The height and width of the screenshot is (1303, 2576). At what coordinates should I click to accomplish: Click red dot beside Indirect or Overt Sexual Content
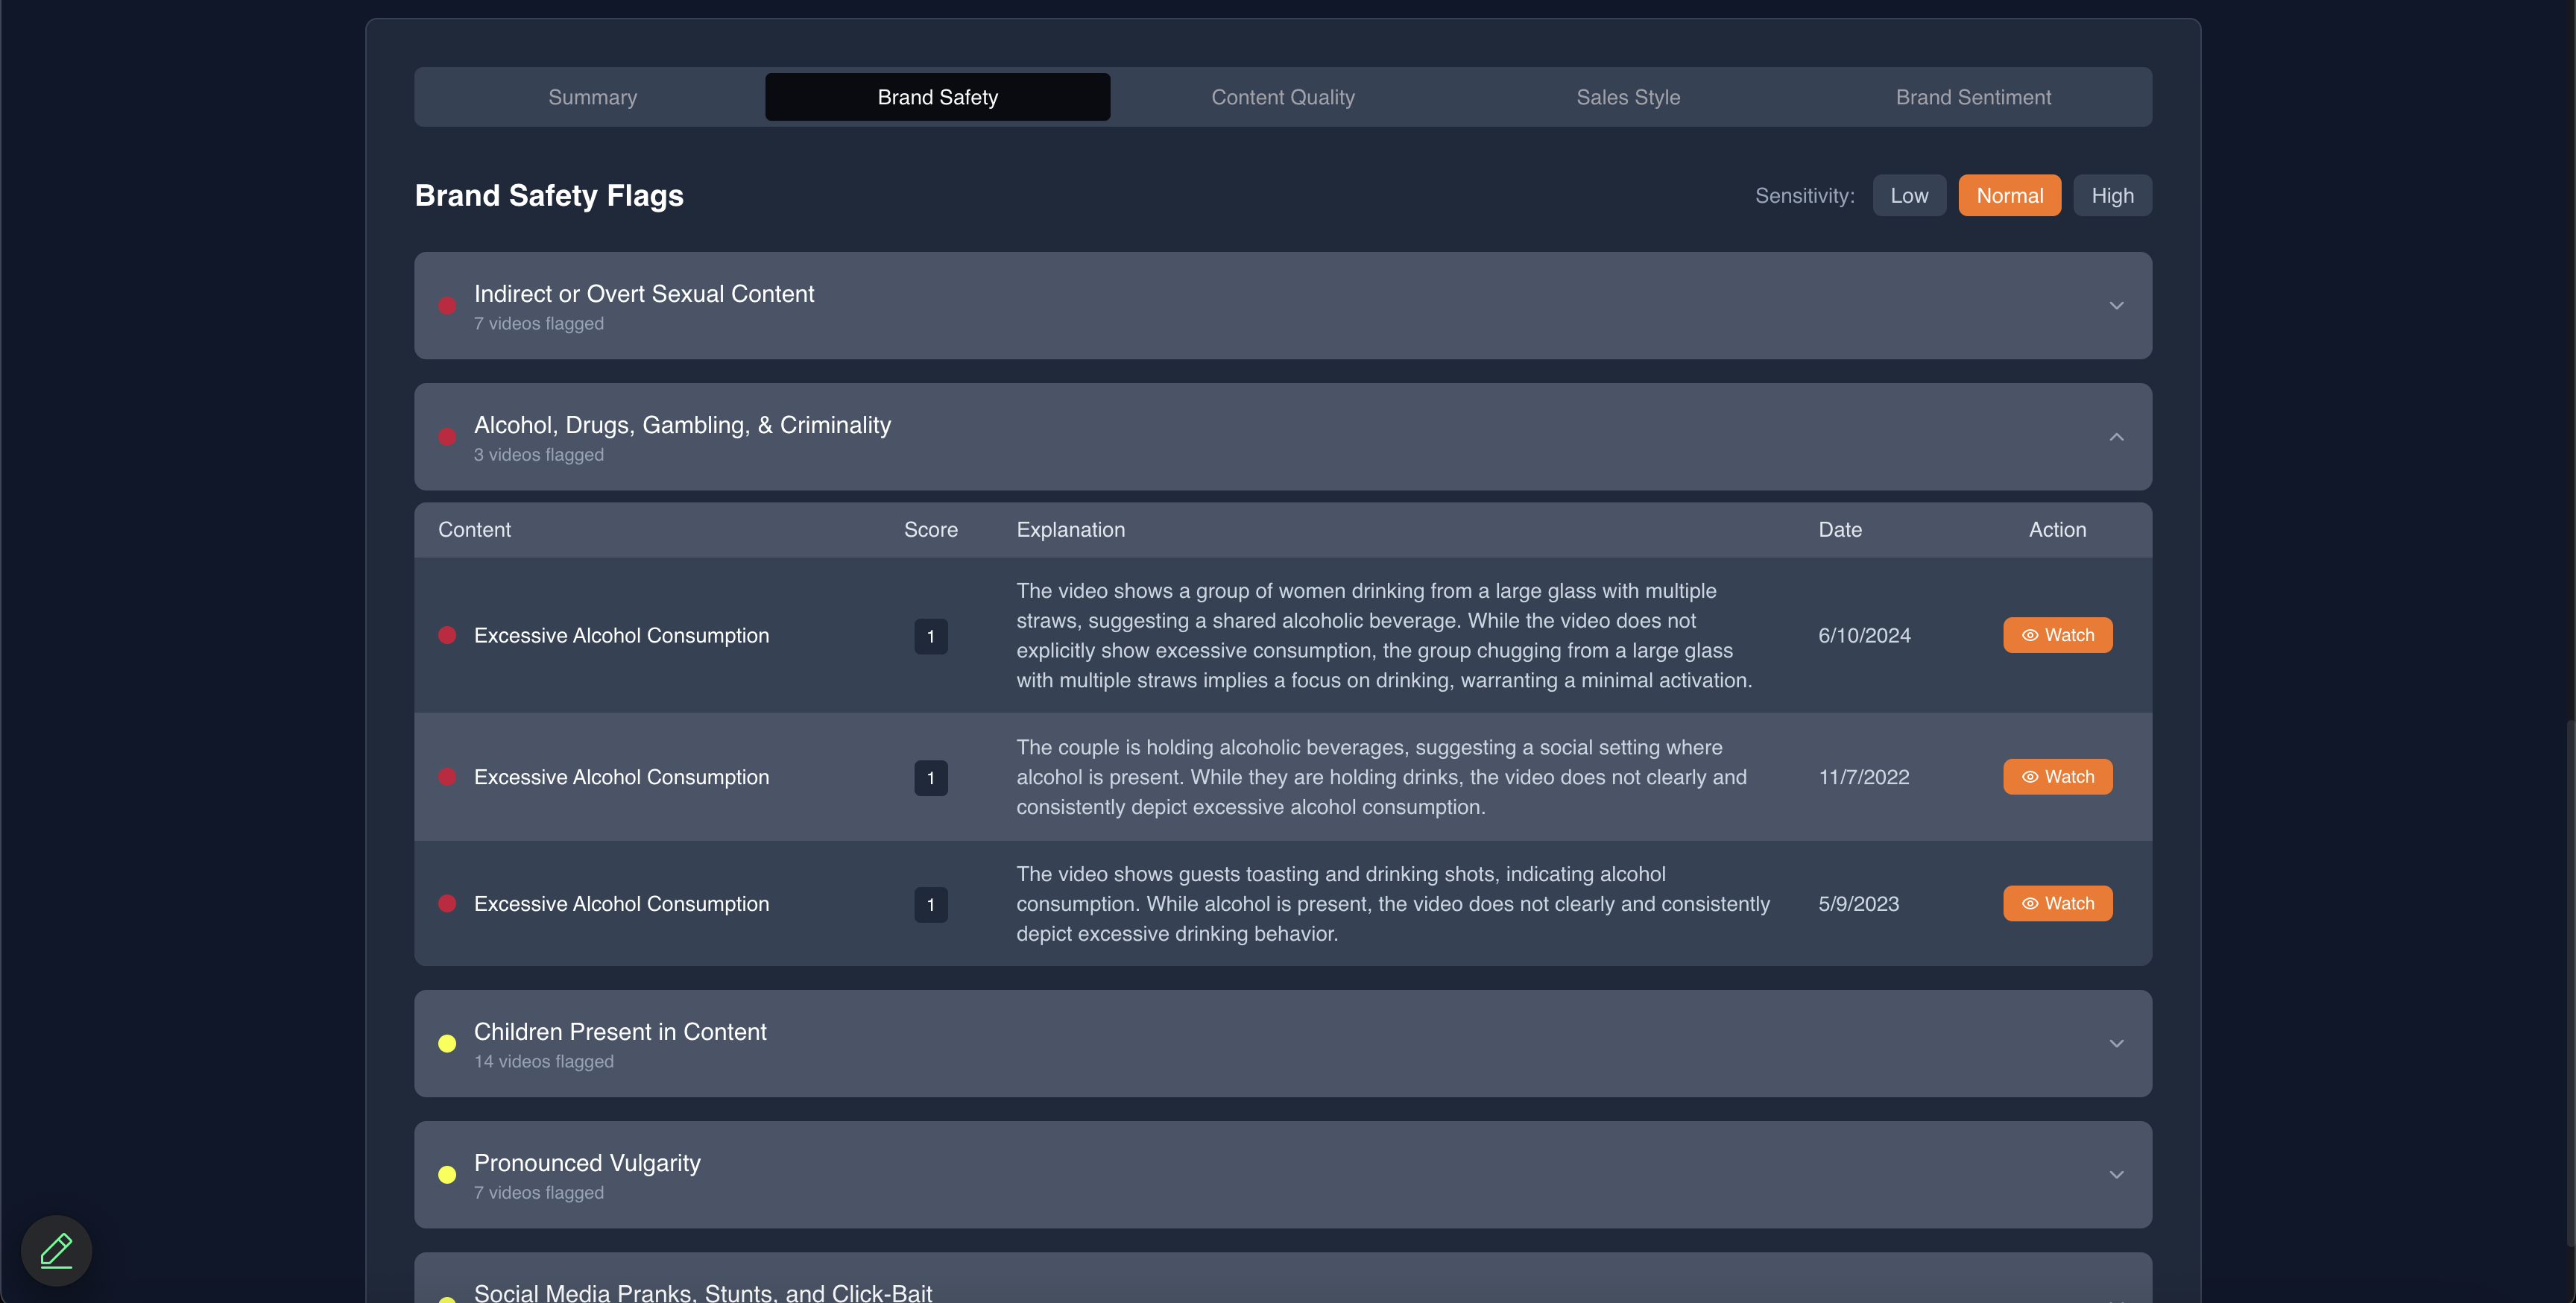(447, 306)
